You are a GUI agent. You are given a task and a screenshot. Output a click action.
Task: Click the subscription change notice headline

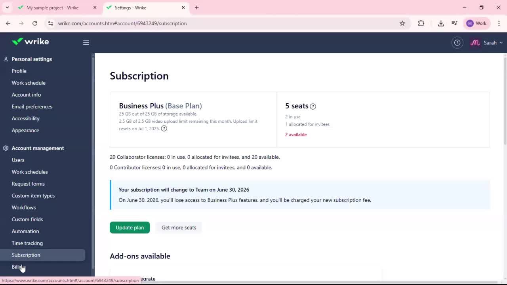click(184, 190)
